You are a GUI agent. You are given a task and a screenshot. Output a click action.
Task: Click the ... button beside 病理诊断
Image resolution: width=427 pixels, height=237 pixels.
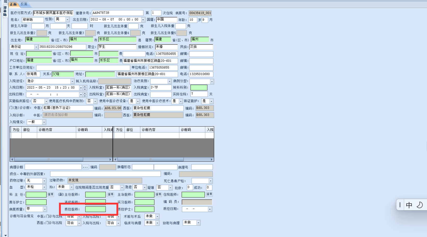point(86,167)
